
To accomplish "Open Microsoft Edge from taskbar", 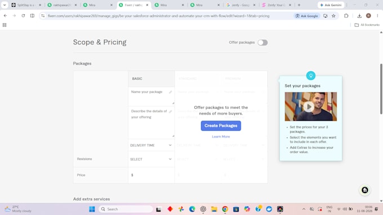I will [x=192, y=209].
